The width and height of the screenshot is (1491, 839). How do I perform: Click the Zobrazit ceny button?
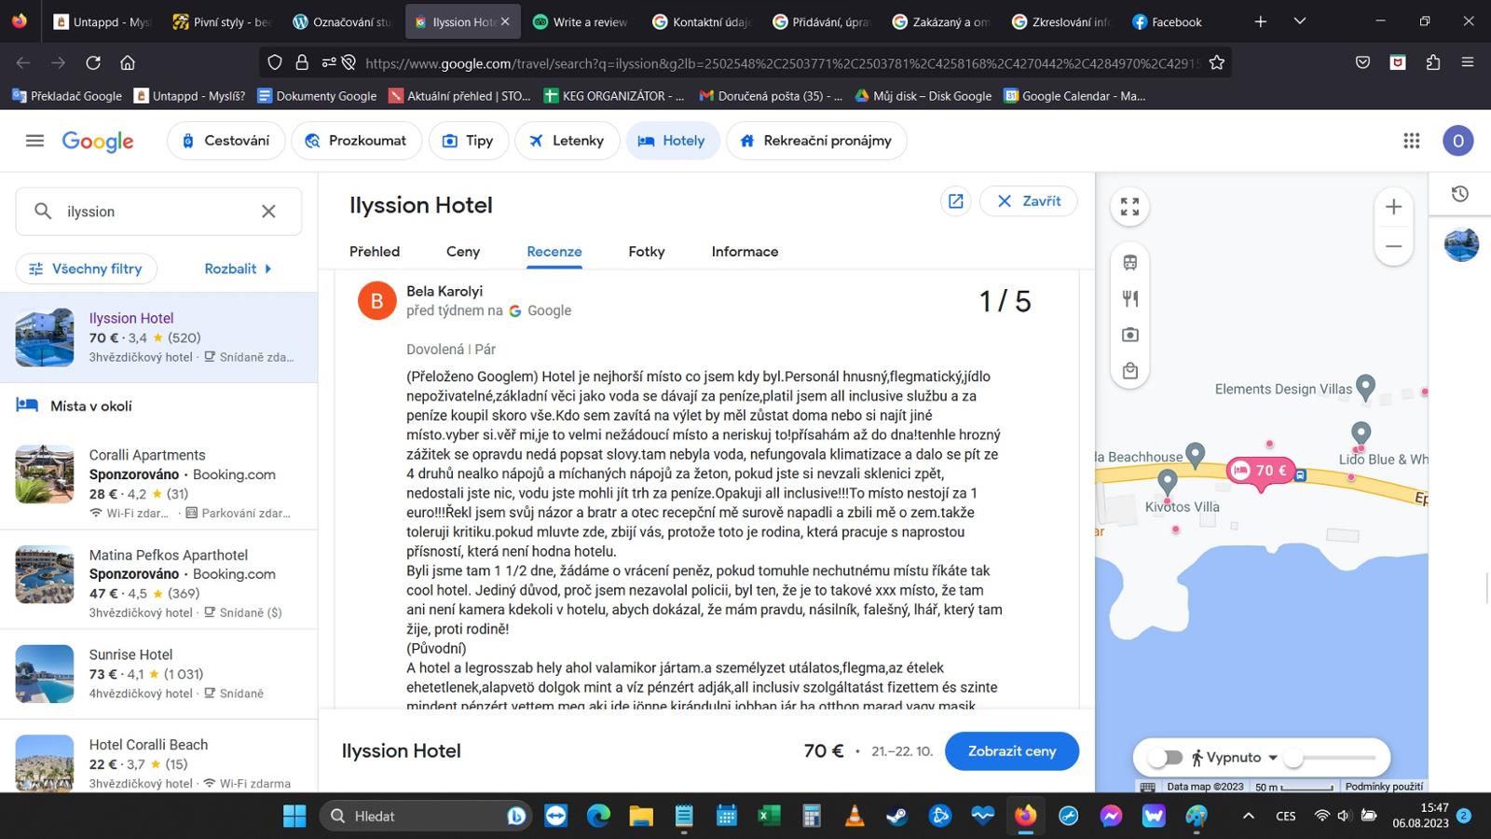[x=1012, y=751]
